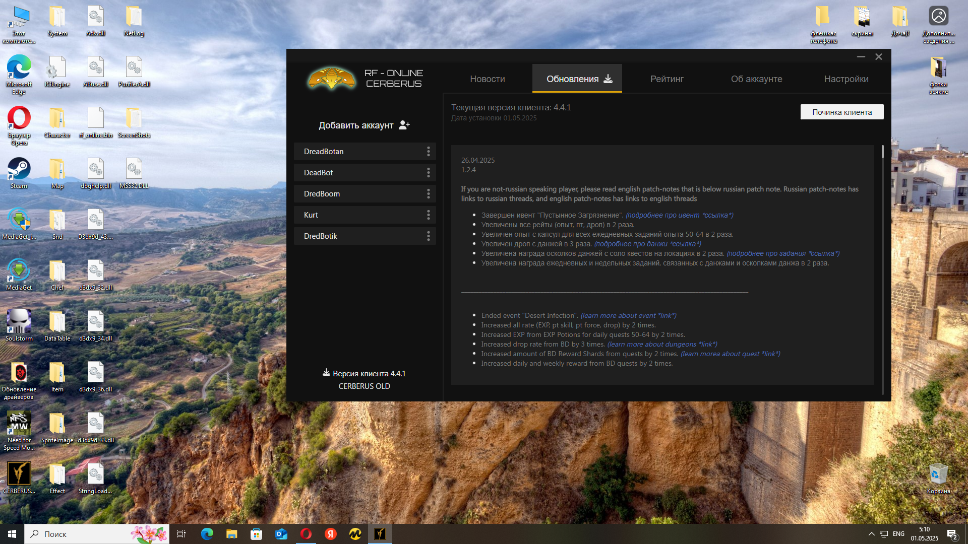Open the 'подробнее про данжи' link

[648, 244]
